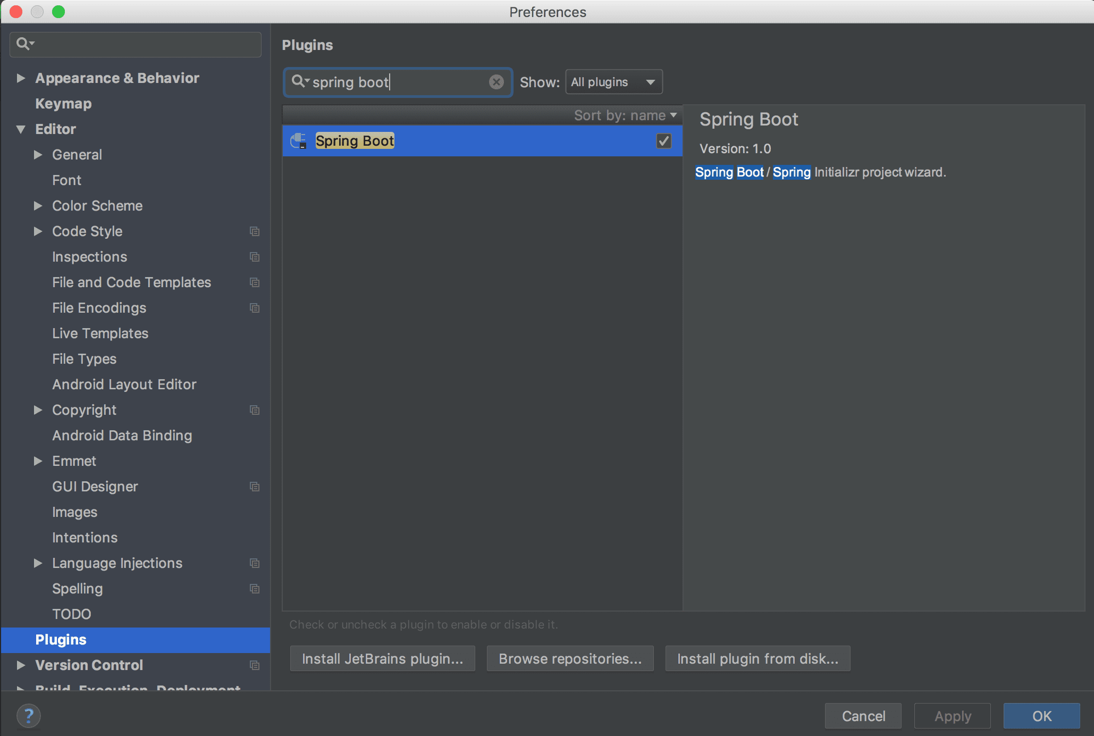Click the copy icon next to Version Control
The width and height of the screenshot is (1094, 736).
255,665
